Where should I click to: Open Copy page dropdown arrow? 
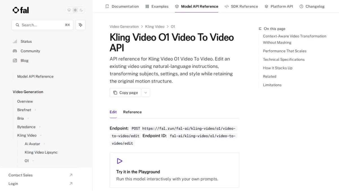click(x=146, y=93)
